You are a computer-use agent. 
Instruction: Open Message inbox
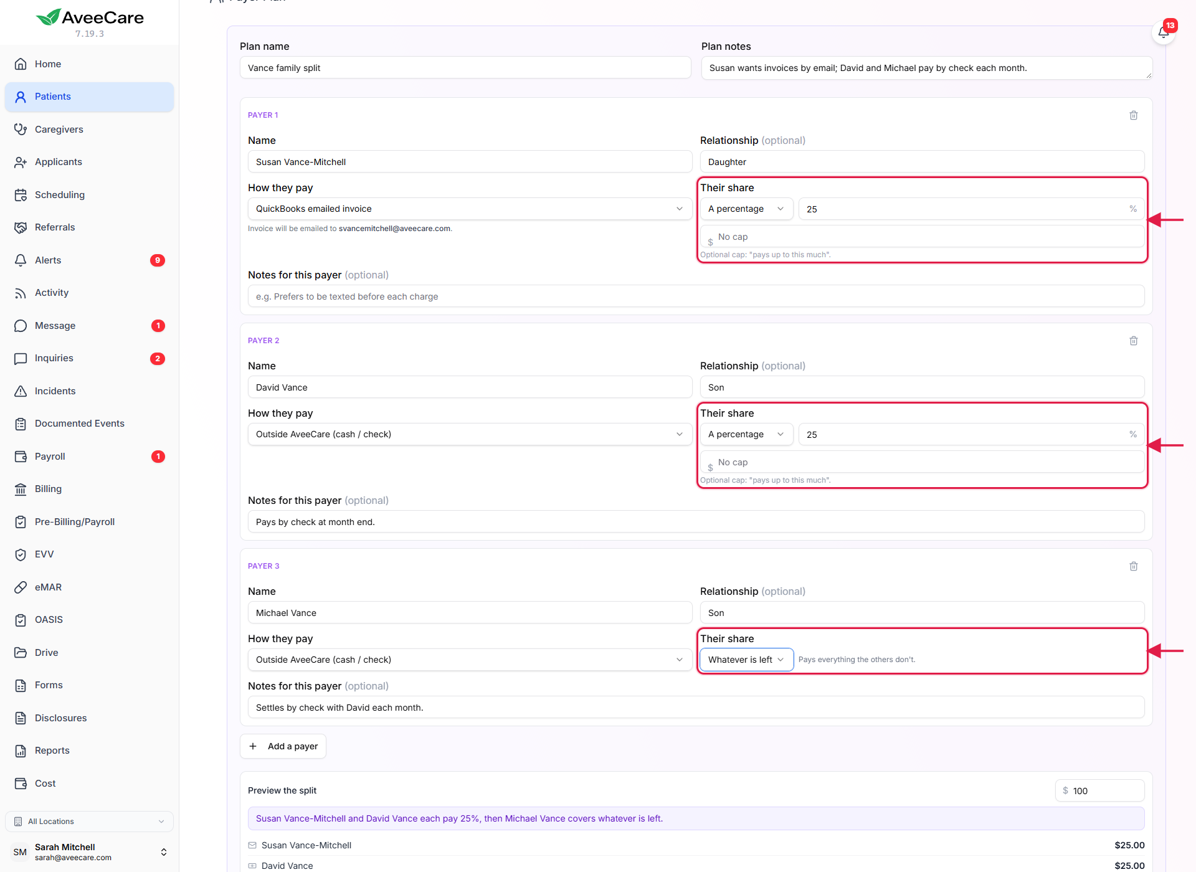89,326
